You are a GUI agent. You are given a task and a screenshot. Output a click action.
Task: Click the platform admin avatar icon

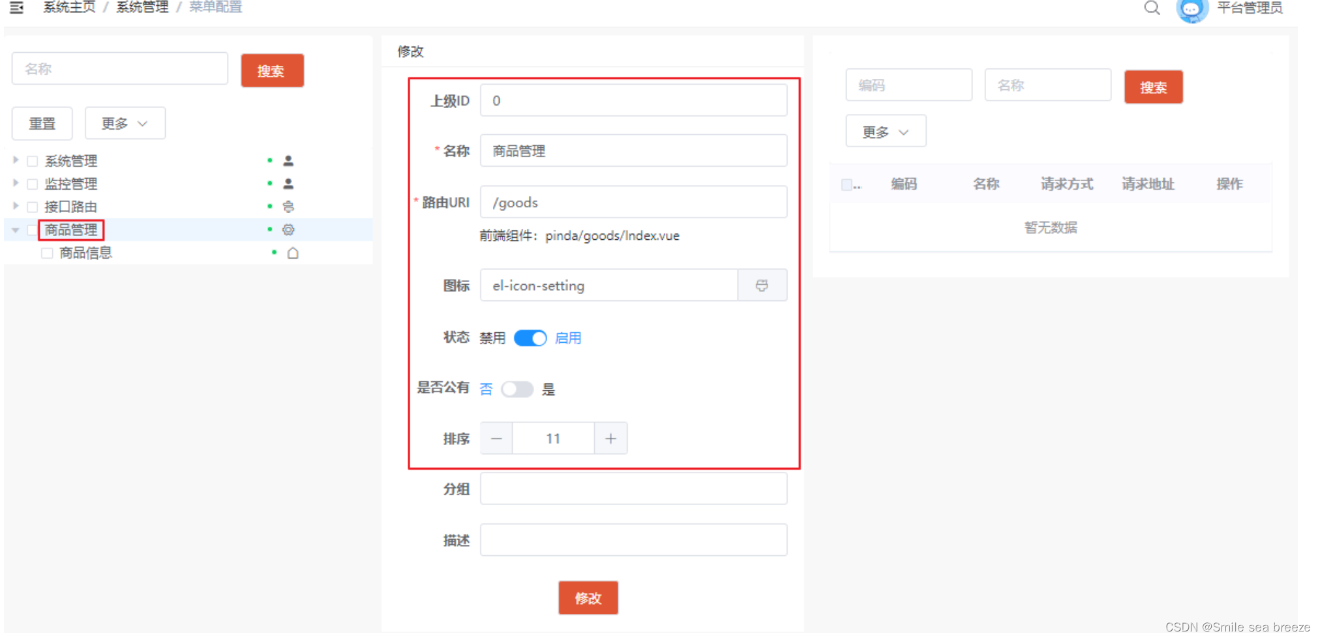coord(1192,9)
